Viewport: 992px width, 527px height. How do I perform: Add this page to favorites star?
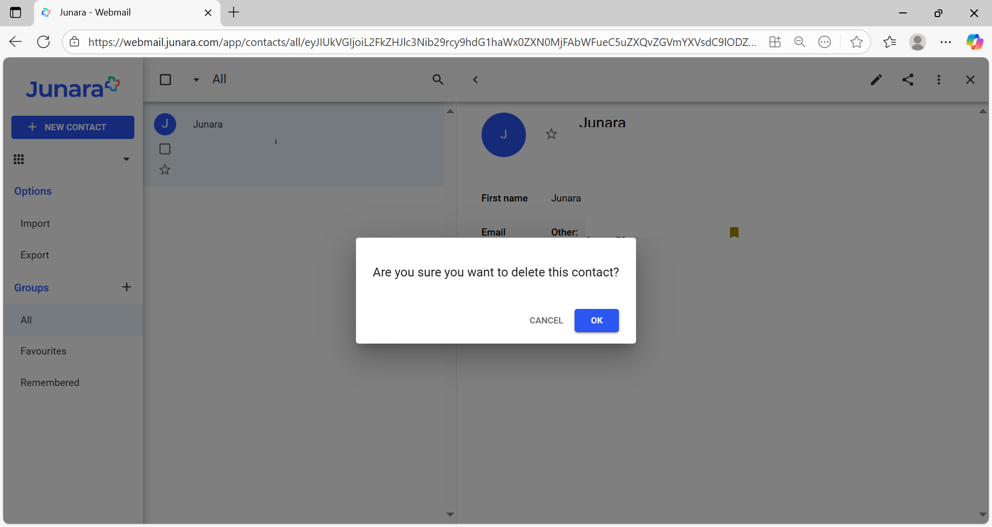coord(856,42)
